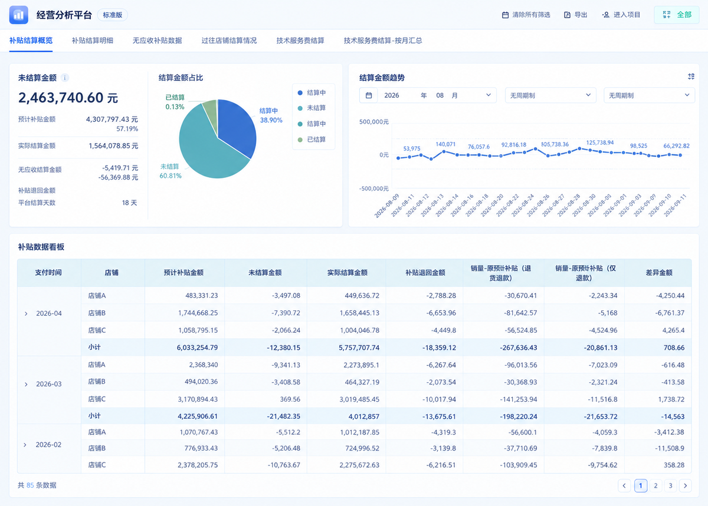Click the 共 85 条数据 record count
This screenshot has height=506, width=708.
(x=37, y=485)
